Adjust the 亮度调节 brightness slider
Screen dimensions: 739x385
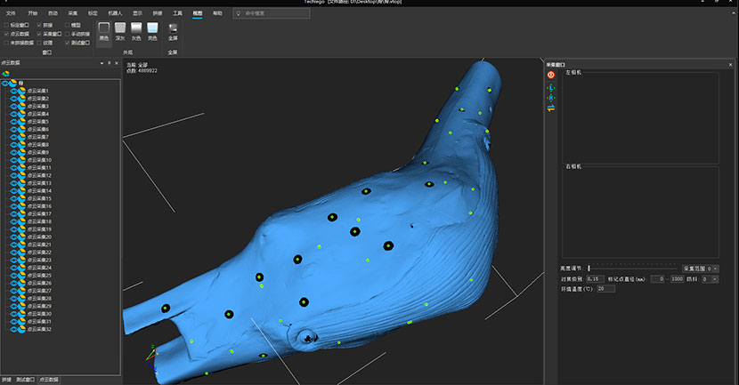(589, 268)
